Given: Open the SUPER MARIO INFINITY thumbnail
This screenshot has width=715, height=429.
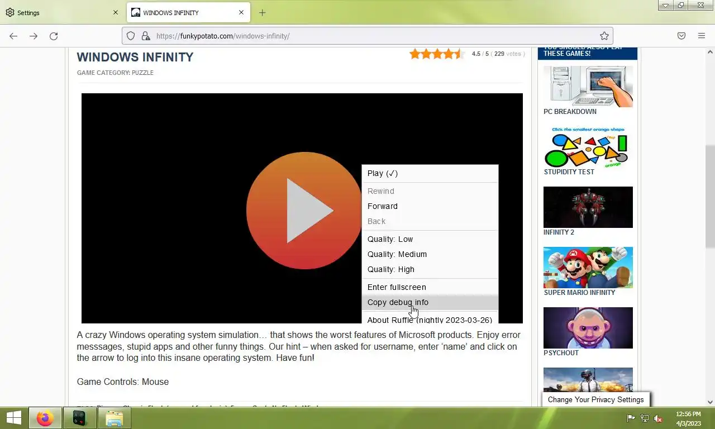Looking at the screenshot, I should [x=588, y=267].
